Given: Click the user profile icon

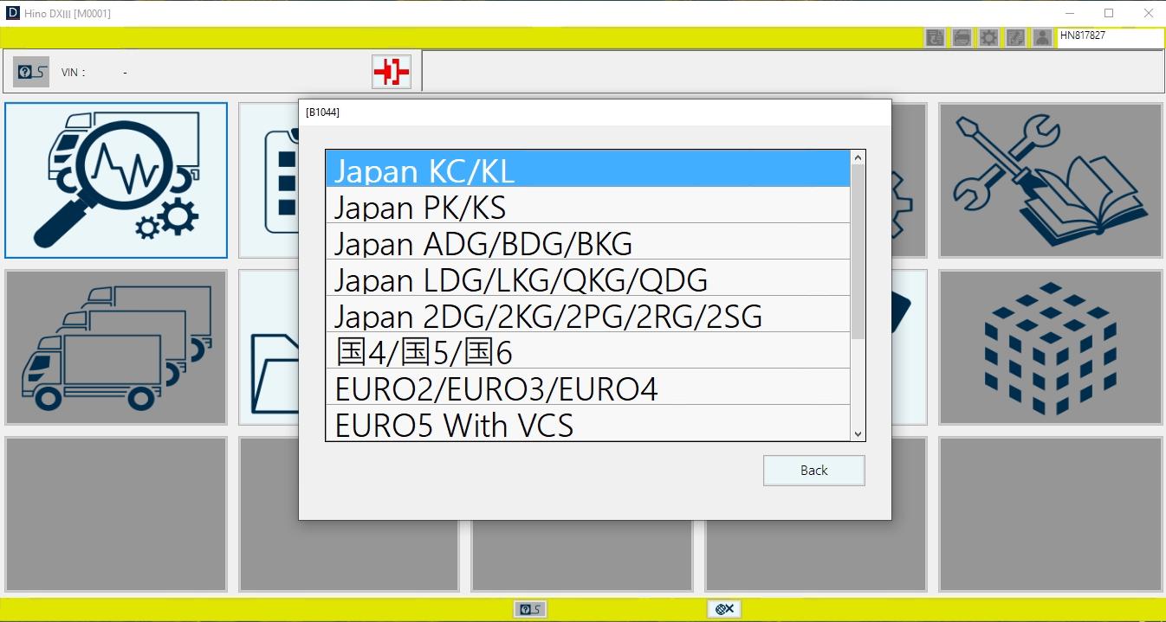Looking at the screenshot, I should (1042, 37).
